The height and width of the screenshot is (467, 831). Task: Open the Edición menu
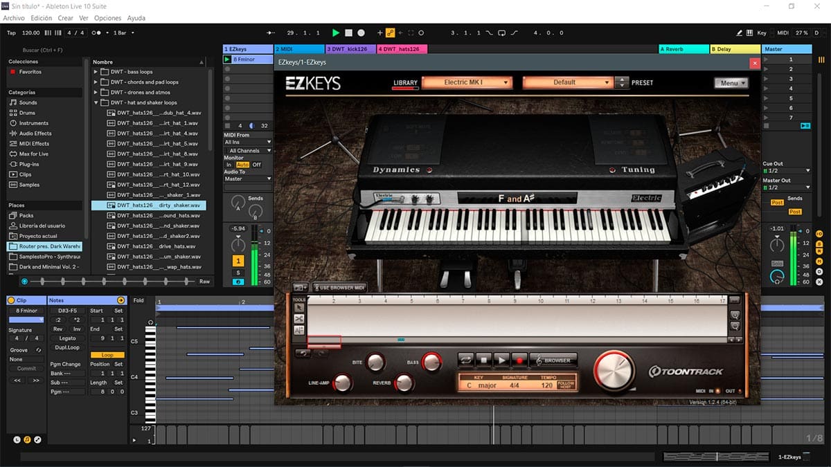42,18
